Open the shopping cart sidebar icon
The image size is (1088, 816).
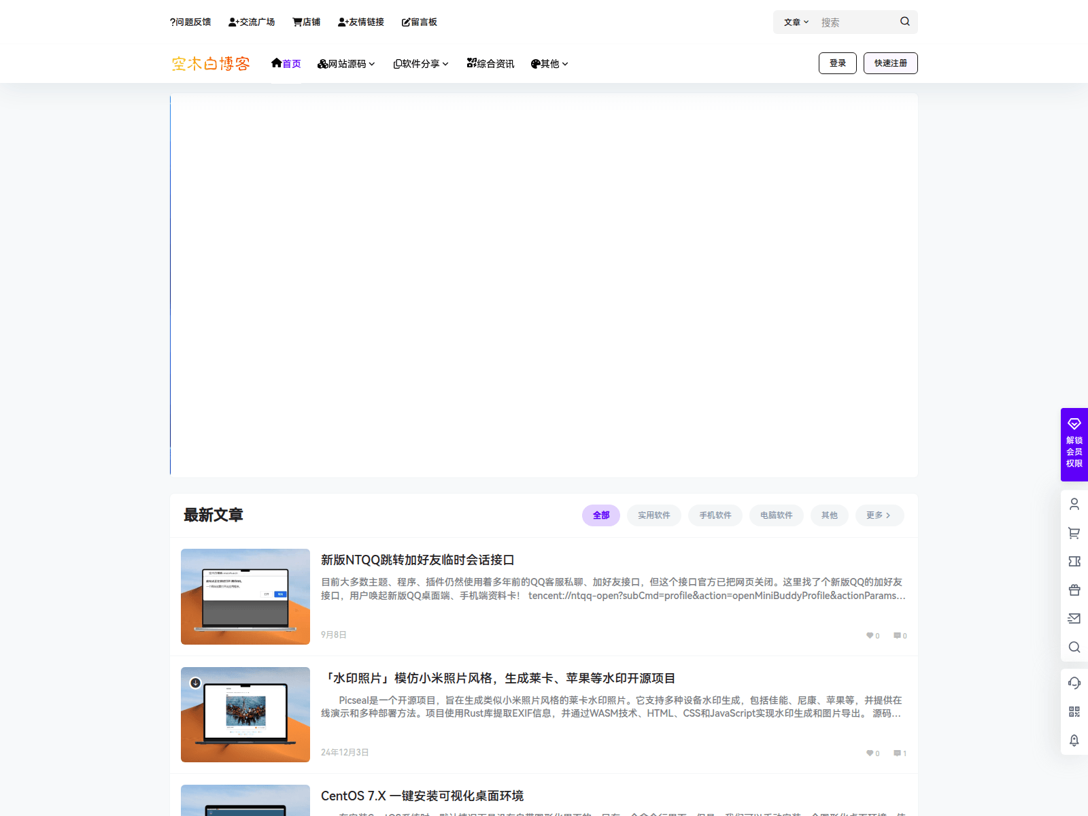pos(1074,533)
